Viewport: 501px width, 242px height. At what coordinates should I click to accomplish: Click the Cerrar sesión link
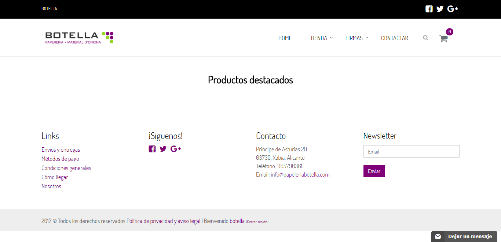(257, 222)
